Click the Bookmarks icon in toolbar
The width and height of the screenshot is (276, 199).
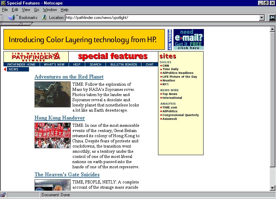tap(12, 18)
